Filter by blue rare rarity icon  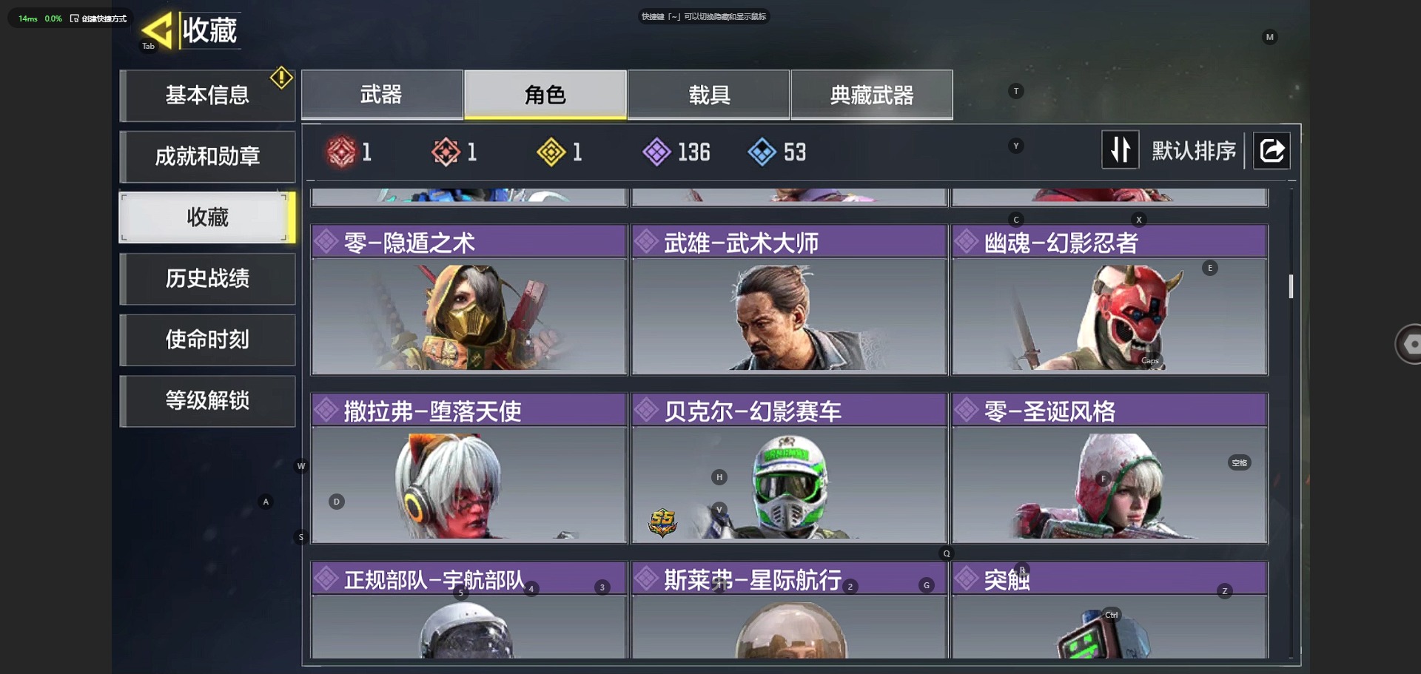[762, 152]
